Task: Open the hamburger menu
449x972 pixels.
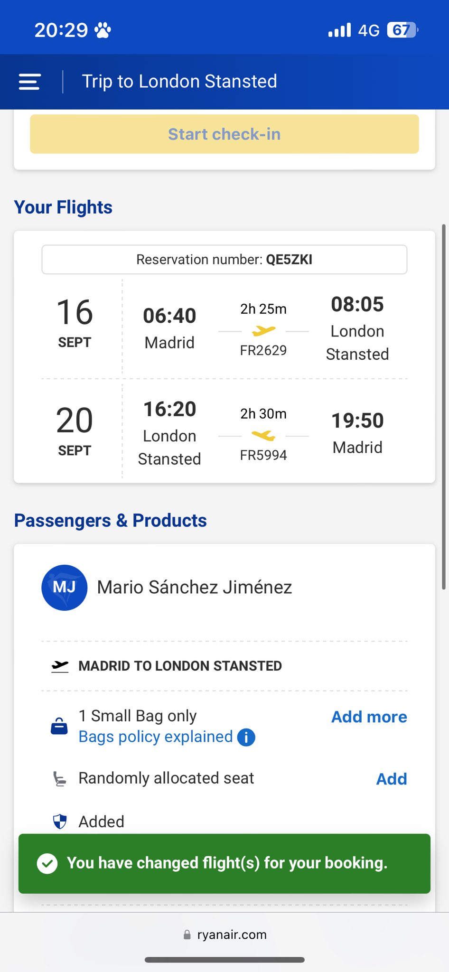Action: (29, 82)
